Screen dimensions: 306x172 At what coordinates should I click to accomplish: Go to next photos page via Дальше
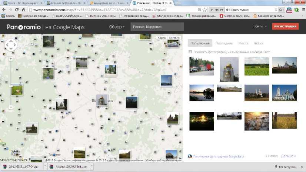288,156
